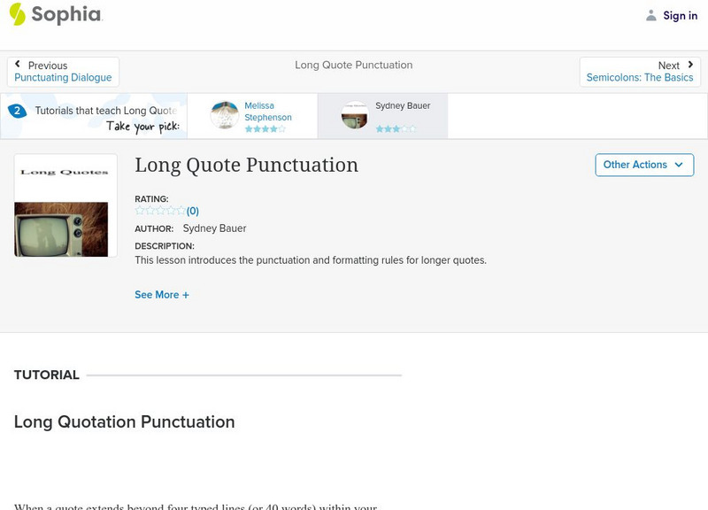Open the Other Actions dropdown

tap(643, 165)
